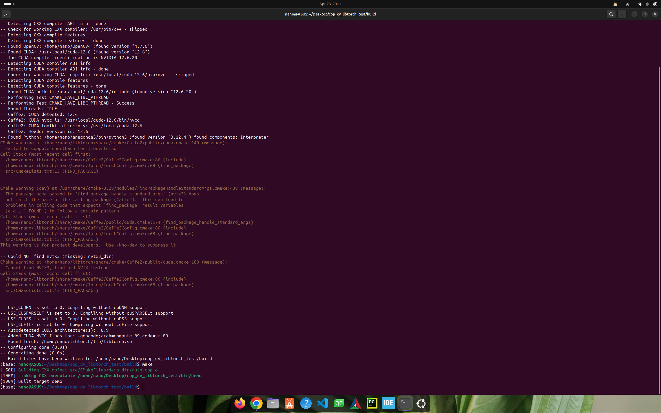Screen dimensions: 661x413
Task: Launch Visual Studio Code from dock
Action: pos(322,403)
